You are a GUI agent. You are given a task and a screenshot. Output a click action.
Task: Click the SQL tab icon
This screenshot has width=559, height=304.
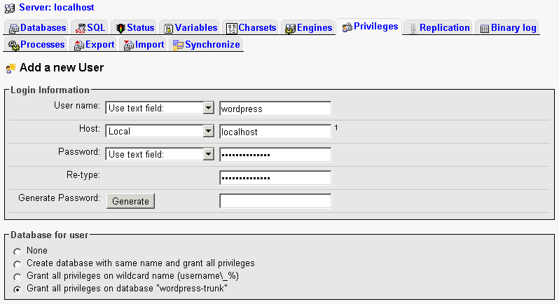click(81, 28)
